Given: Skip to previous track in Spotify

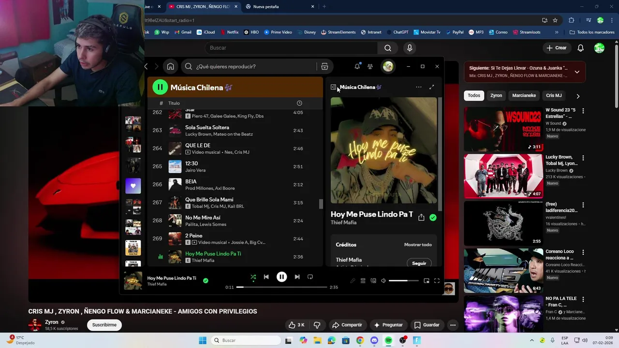Looking at the screenshot, I should 266,277.
